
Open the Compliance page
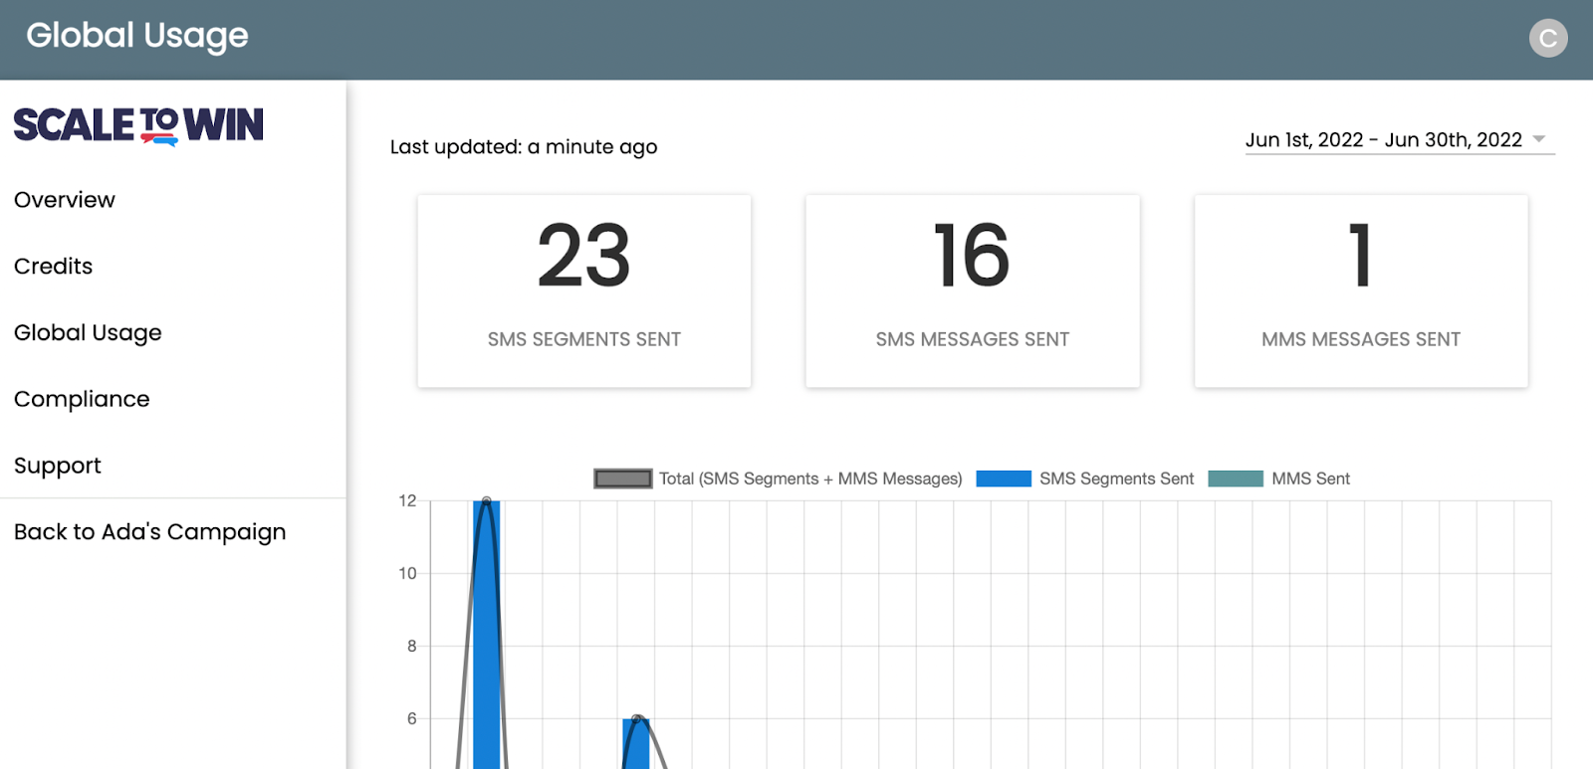(82, 399)
